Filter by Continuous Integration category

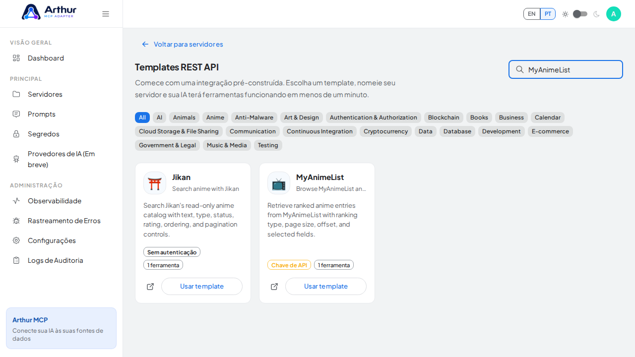point(319,131)
